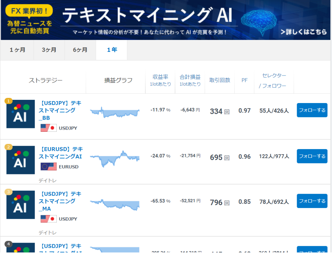Click the テキストマイニング AI banner title
Screen dimensions: 332x256
click(x=147, y=15)
